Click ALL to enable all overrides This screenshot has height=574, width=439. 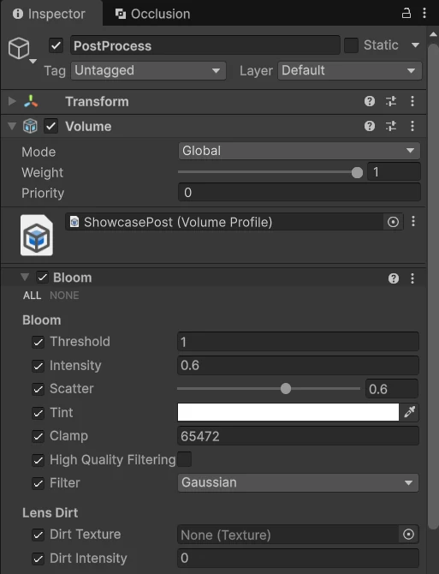coord(33,296)
